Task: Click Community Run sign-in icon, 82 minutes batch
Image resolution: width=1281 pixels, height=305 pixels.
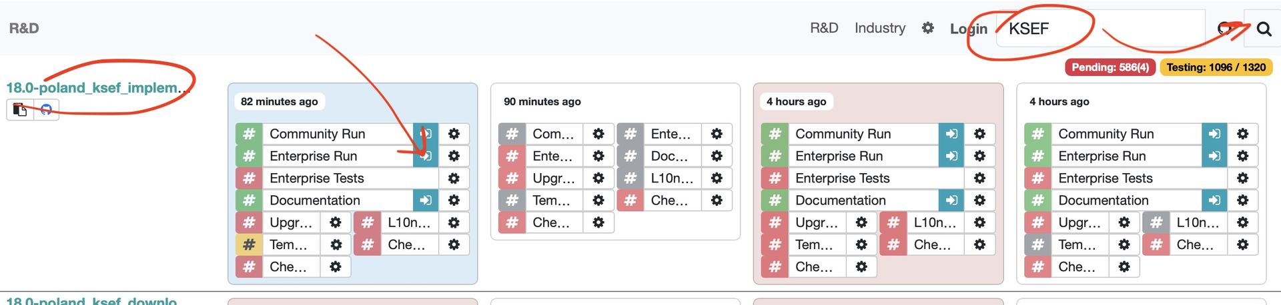Action: [426, 134]
